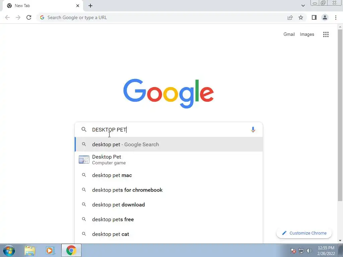The width and height of the screenshot is (343, 257).
Task: Select suggestion 'desktop pet - Google Search'
Action: pyautogui.click(x=169, y=144)
